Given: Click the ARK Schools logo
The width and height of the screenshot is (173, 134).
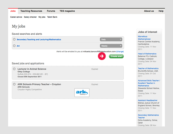Looking at the screenshot, I should coord(82,92).
